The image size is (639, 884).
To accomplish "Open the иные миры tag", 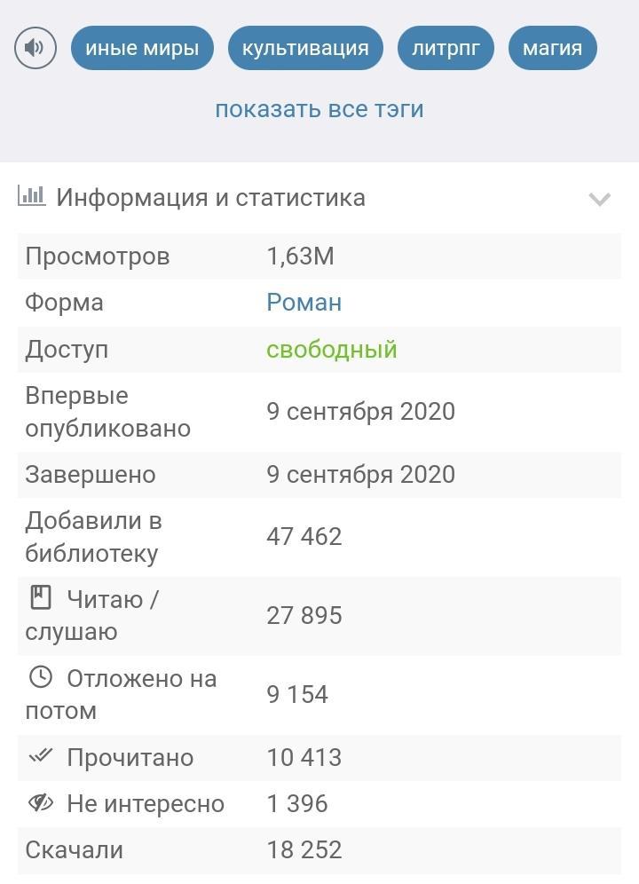I will point(142,48).
